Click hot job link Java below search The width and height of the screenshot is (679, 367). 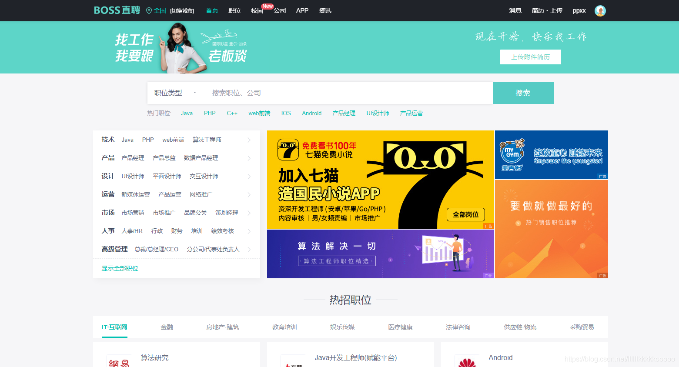point(187,113)
